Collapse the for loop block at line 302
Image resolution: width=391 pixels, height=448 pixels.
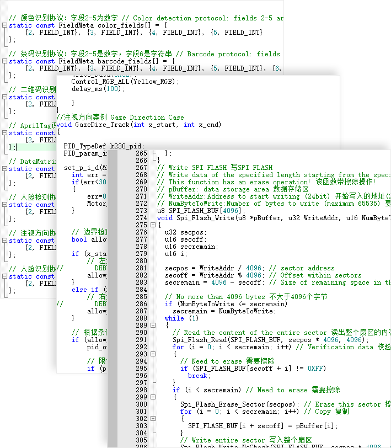click(153, 419)
